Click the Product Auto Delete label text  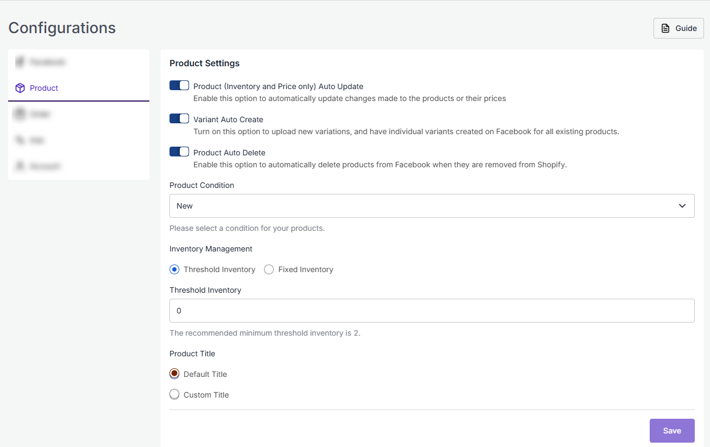point(229,153)
